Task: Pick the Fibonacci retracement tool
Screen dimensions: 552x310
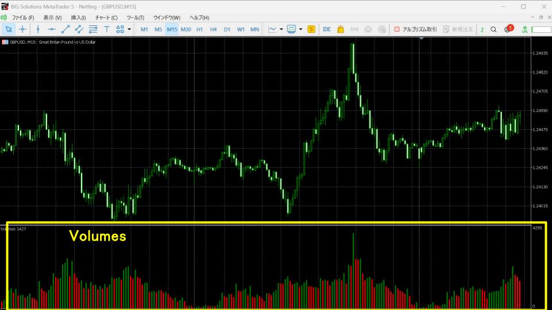Action: click(x=93, y=29)
